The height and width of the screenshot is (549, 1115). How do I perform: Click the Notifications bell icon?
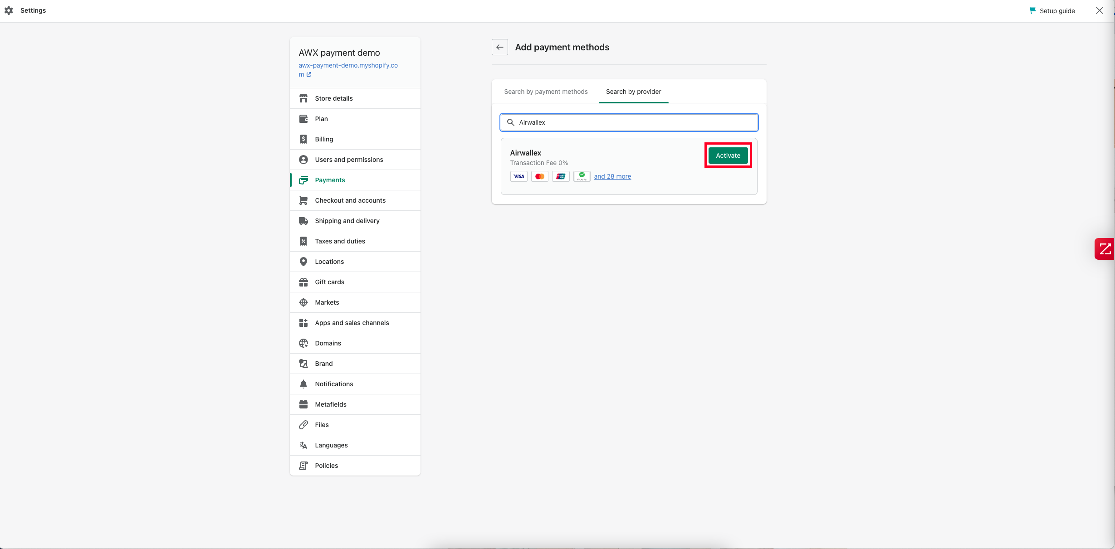(x=303, y=384)
